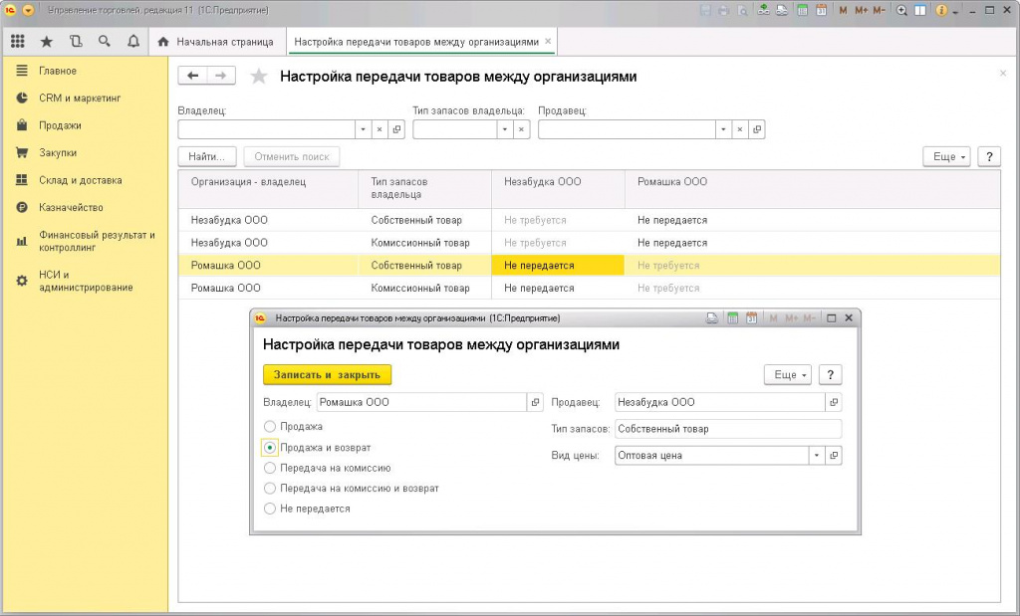Viewport: 1020px width, 616px height.
Task: Select Передача на комиссию option
Action: pos(269,468)
